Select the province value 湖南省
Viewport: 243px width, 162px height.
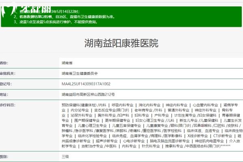click(x=67, y=63)
